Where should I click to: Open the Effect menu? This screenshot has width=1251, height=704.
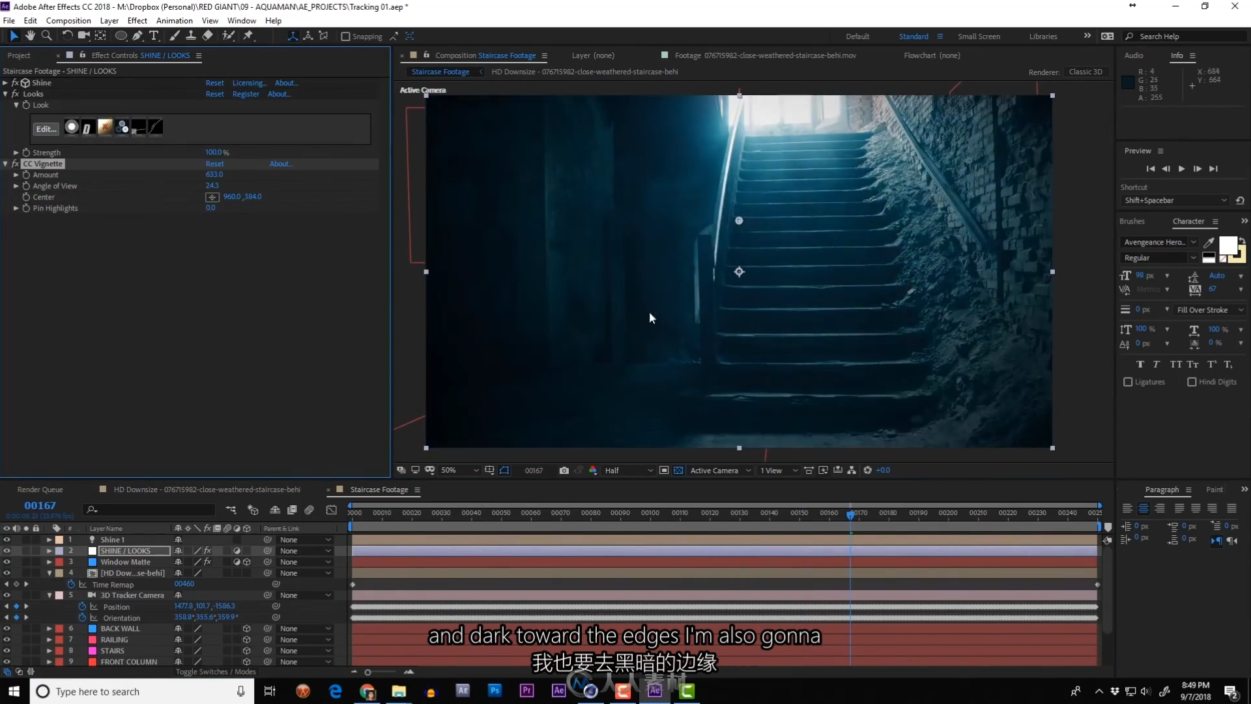(137, 20)
